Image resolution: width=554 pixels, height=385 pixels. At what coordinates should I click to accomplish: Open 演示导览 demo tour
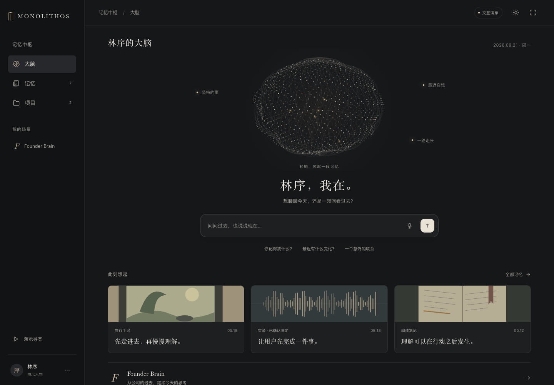(42, 339)
